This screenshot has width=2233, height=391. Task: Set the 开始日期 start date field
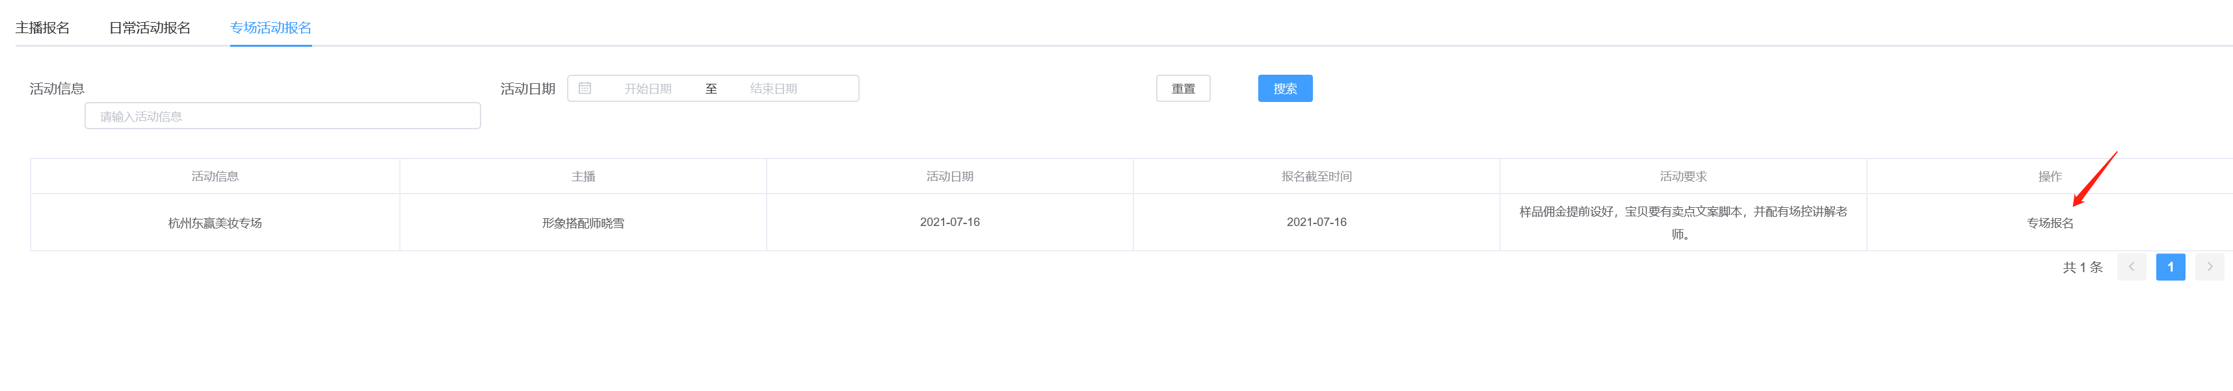point(648,88)
